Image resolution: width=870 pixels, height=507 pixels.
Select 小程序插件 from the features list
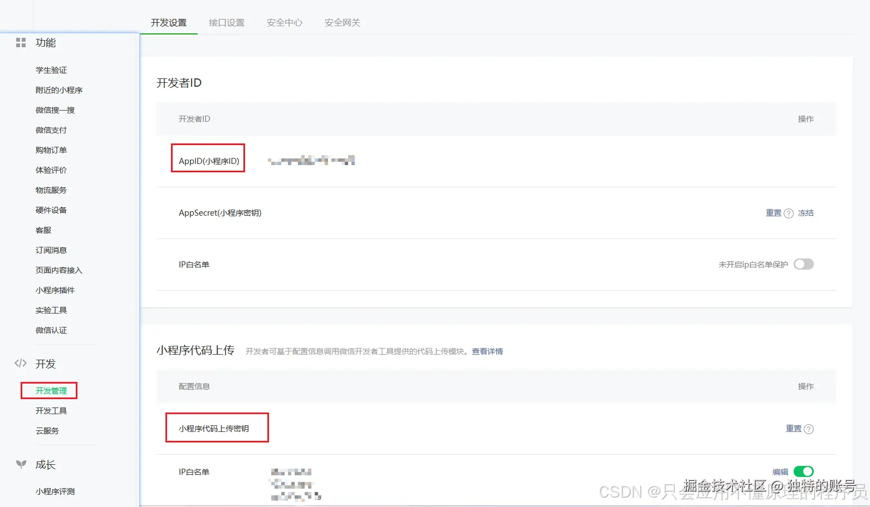click(55, 290)
